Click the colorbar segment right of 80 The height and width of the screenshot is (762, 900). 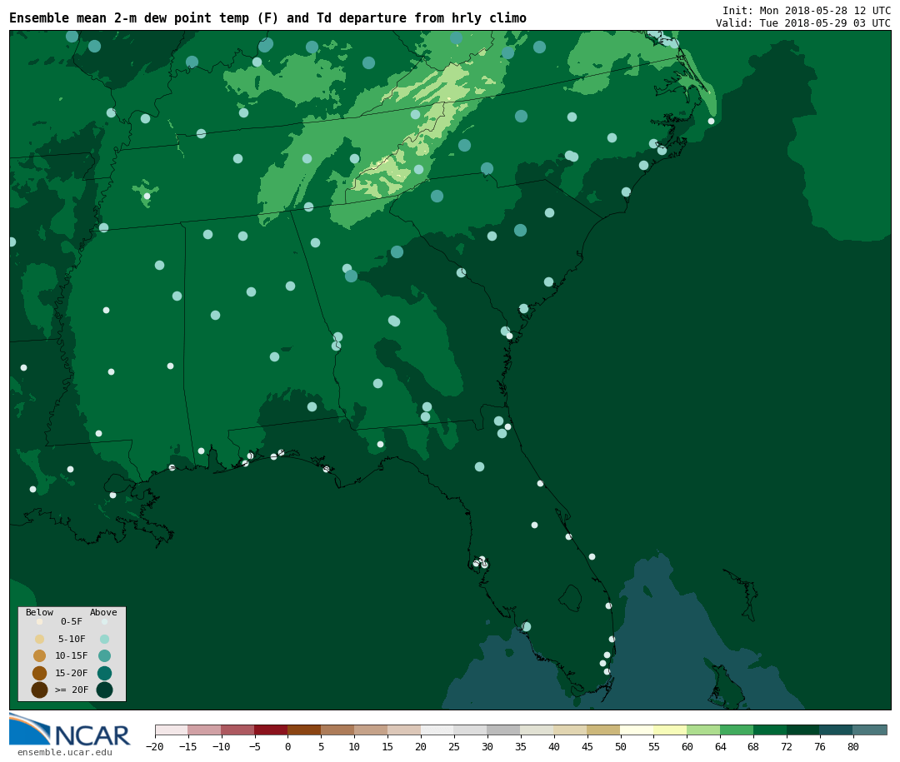(x=869, y=730)
